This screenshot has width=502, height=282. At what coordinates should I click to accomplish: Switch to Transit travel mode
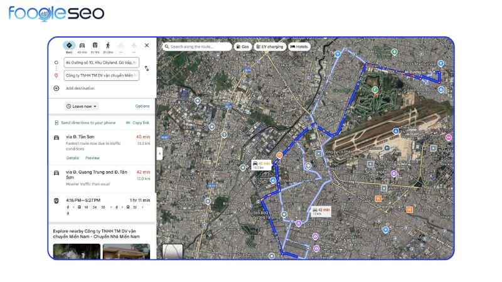point(95,46)
